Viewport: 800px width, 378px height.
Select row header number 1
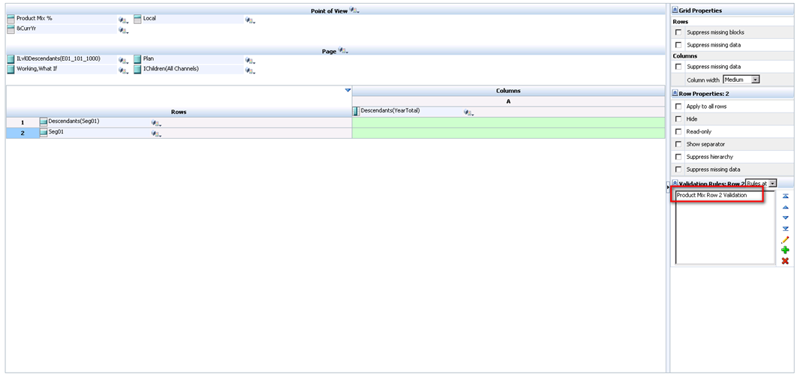[23, 122]
